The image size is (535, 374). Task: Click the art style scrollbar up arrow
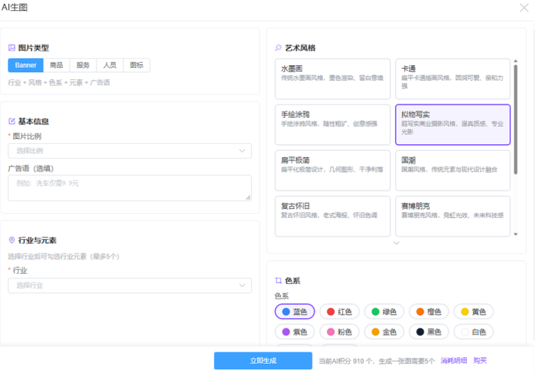515,61
